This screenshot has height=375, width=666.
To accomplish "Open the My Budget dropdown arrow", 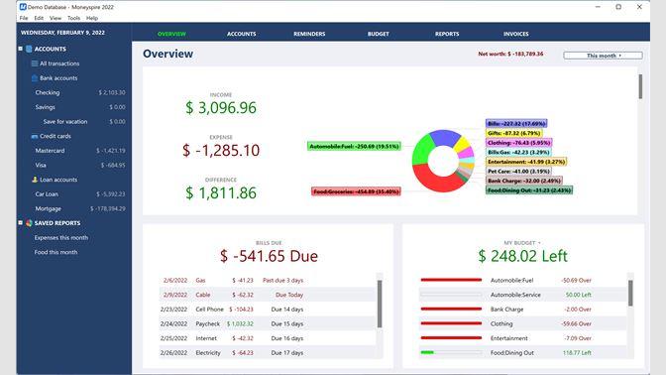I will click(x=539, y=243).
